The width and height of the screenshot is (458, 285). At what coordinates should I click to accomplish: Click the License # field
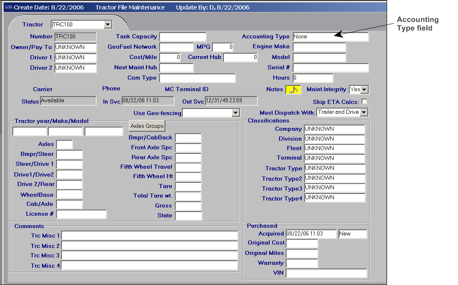[82, 214]
